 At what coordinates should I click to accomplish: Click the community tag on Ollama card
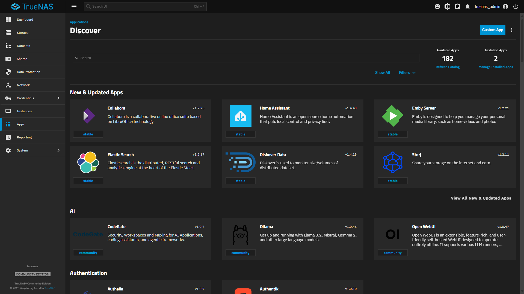click(x=240, y=253)
